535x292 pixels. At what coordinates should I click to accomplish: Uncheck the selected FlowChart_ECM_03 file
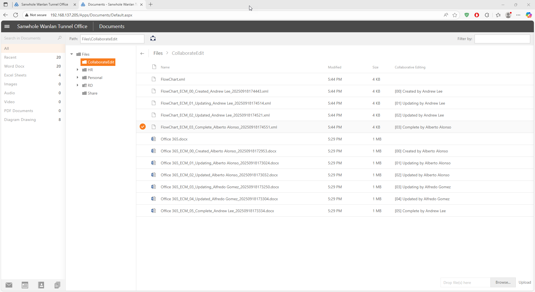point(143,127)
